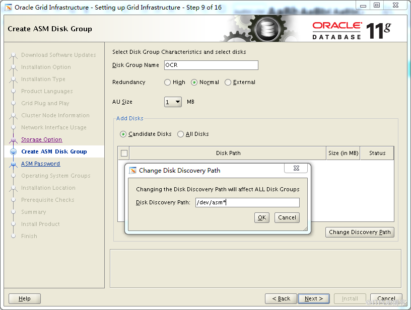Viewport: 411px width, 310px height.
Task: Choose All Disks option
Action: point(180,134)
